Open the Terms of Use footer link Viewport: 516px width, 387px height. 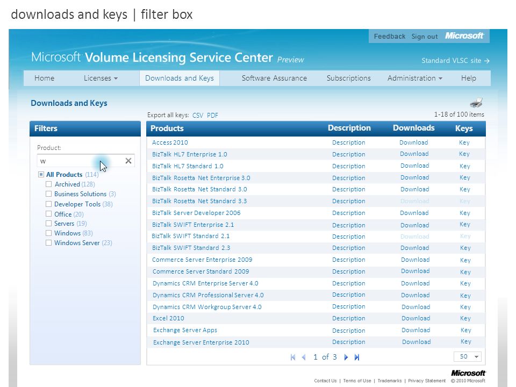click(357, 381)
